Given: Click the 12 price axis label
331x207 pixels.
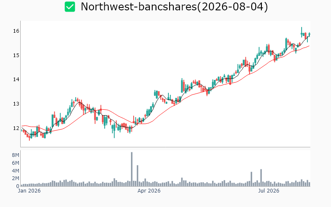Looking at the screenshot, I should click(x=16, y=128).
